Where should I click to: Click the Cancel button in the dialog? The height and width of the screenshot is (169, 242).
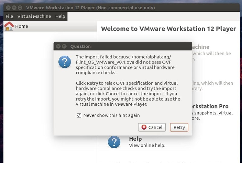click(x=152, y=127)
